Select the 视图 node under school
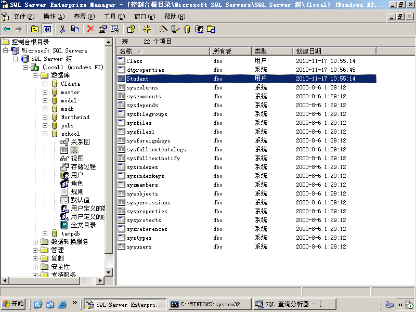The image size is (416, 312). [77, 159]
